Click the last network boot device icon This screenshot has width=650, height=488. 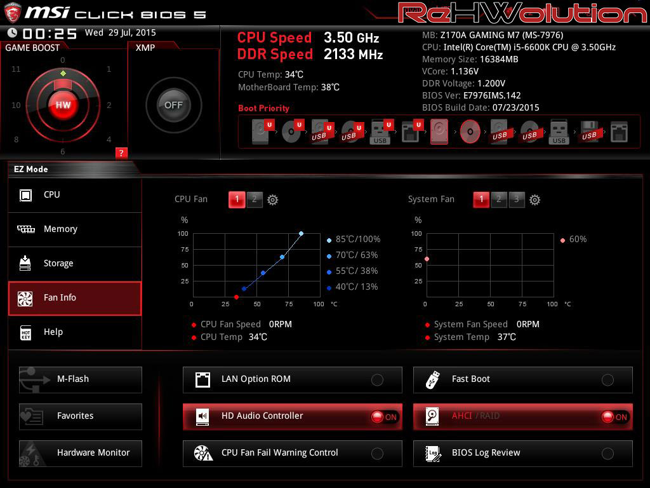[618, 132]
